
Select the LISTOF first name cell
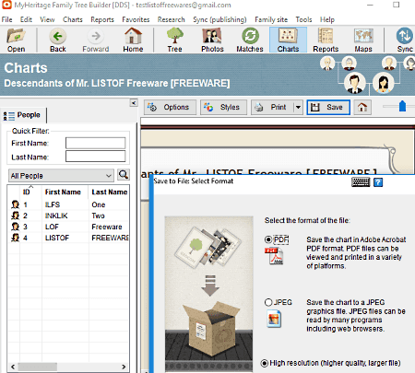point(57,238)
